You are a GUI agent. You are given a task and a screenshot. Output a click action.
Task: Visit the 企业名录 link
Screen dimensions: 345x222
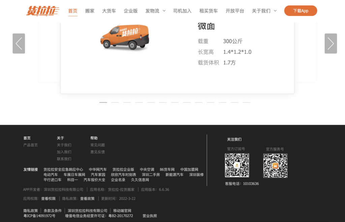[118, 180]
